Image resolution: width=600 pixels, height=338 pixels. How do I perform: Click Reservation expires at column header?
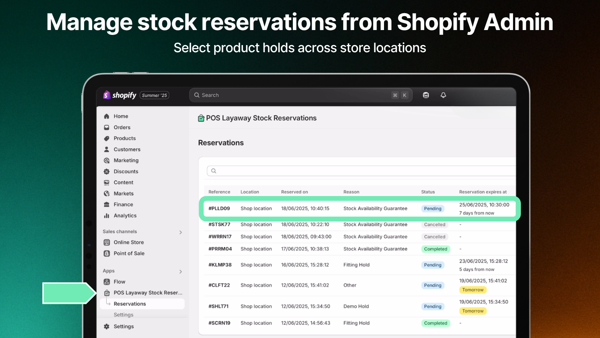click(483, 192)
